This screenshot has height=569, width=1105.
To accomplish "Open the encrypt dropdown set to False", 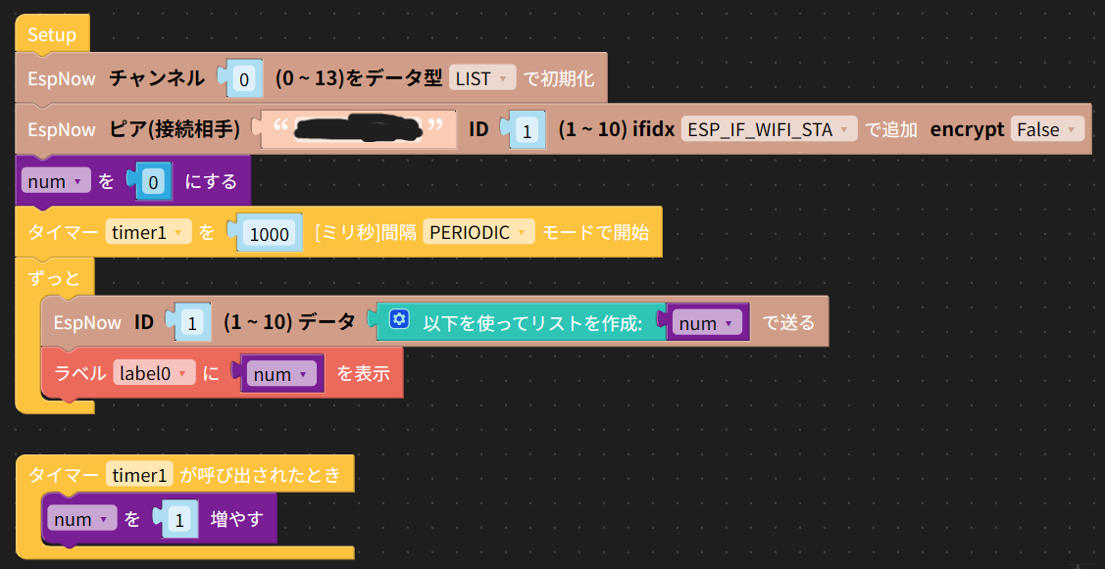I will [1047, 128].
